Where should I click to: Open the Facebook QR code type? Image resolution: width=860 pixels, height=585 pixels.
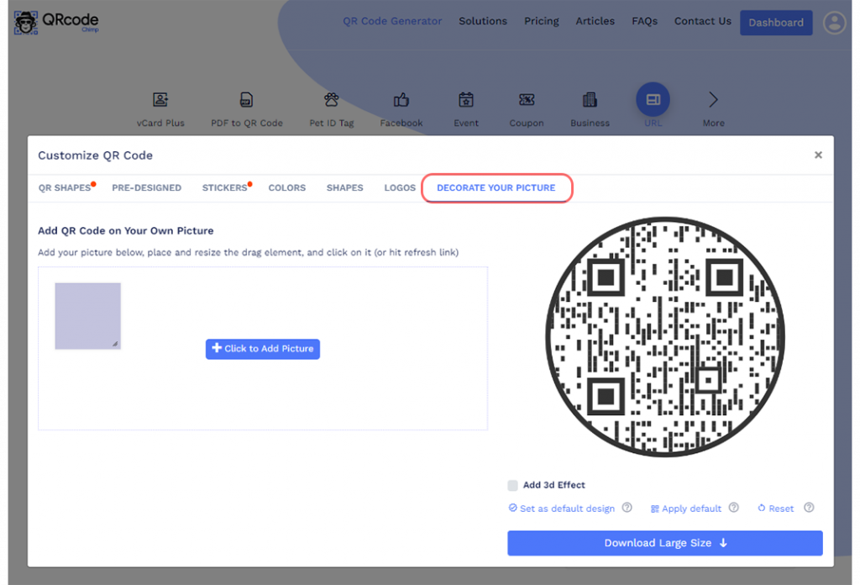tap(401, 99)
